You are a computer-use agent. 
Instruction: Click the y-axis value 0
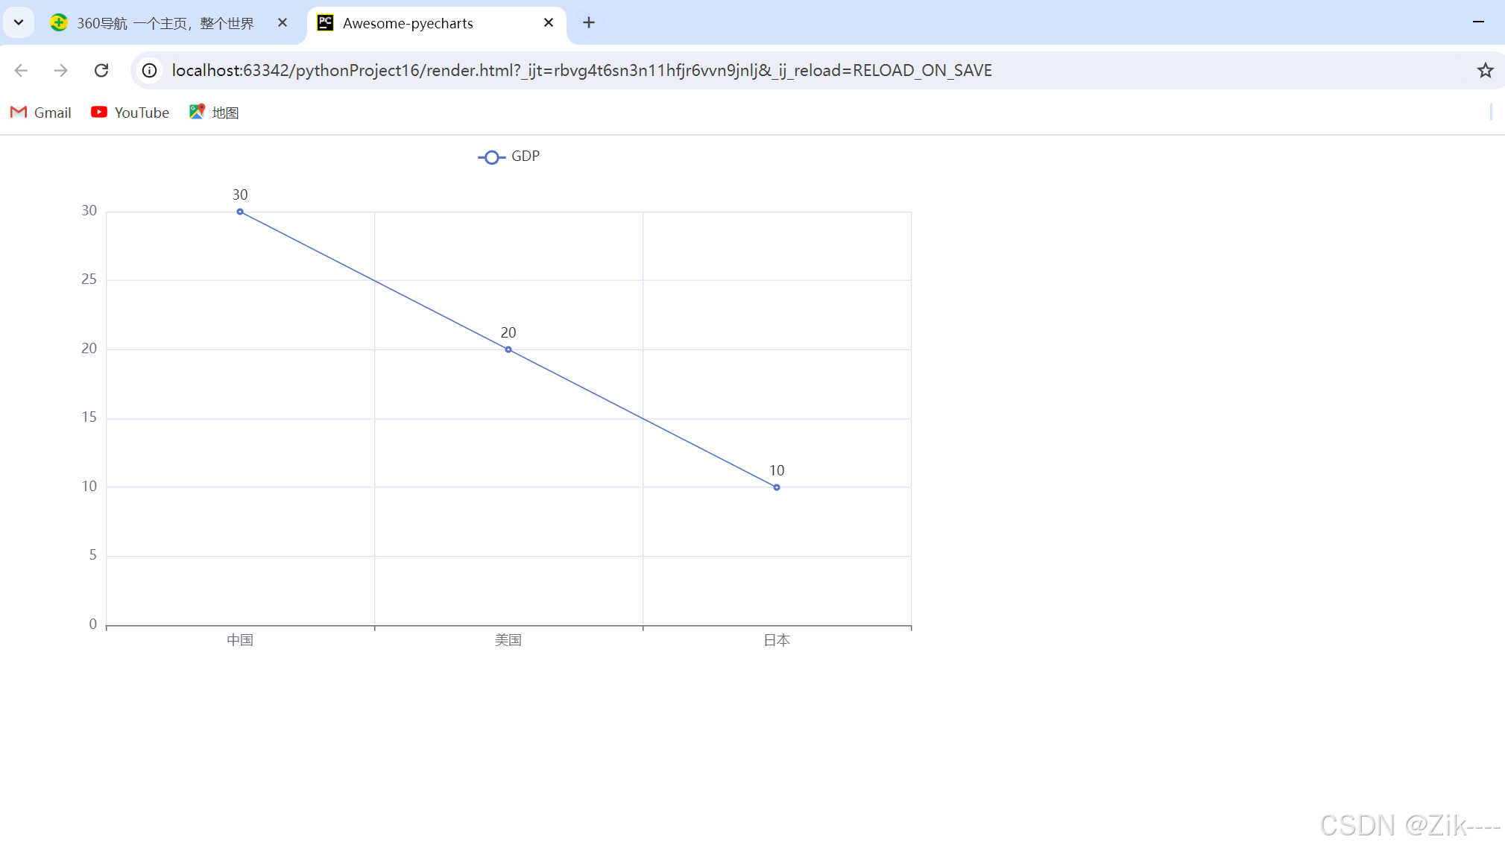(x=92, y=624)
